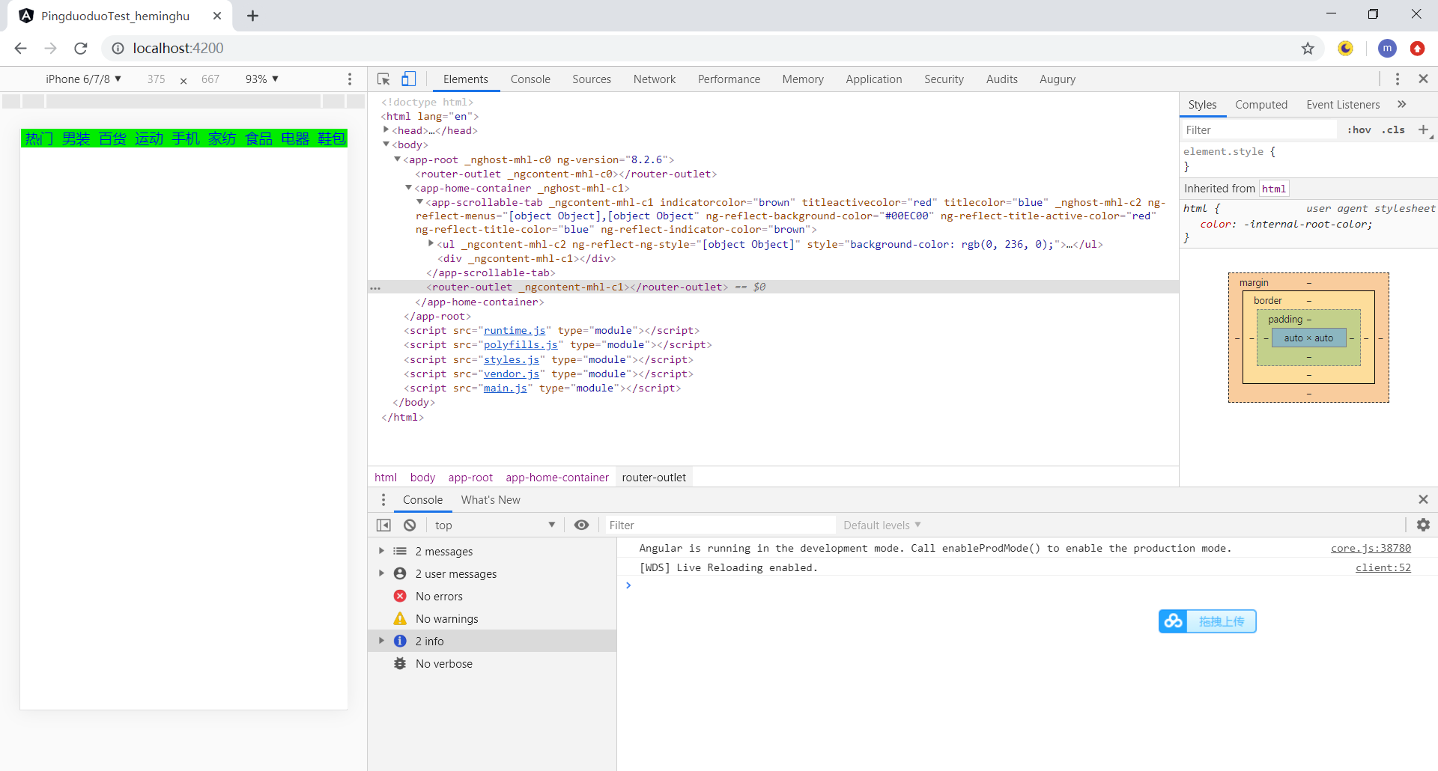Bookmark this page with star icon
The image size is (1438, 771).
1308,49
